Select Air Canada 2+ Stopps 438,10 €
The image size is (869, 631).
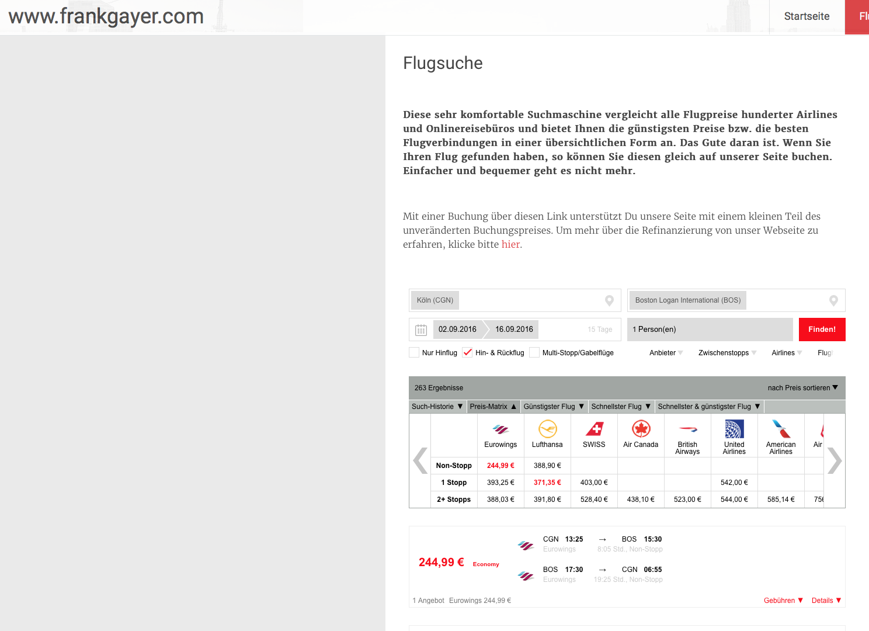(x=641, y=500)
